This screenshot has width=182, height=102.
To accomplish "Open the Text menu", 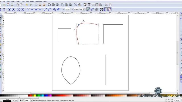I will 27,1.
